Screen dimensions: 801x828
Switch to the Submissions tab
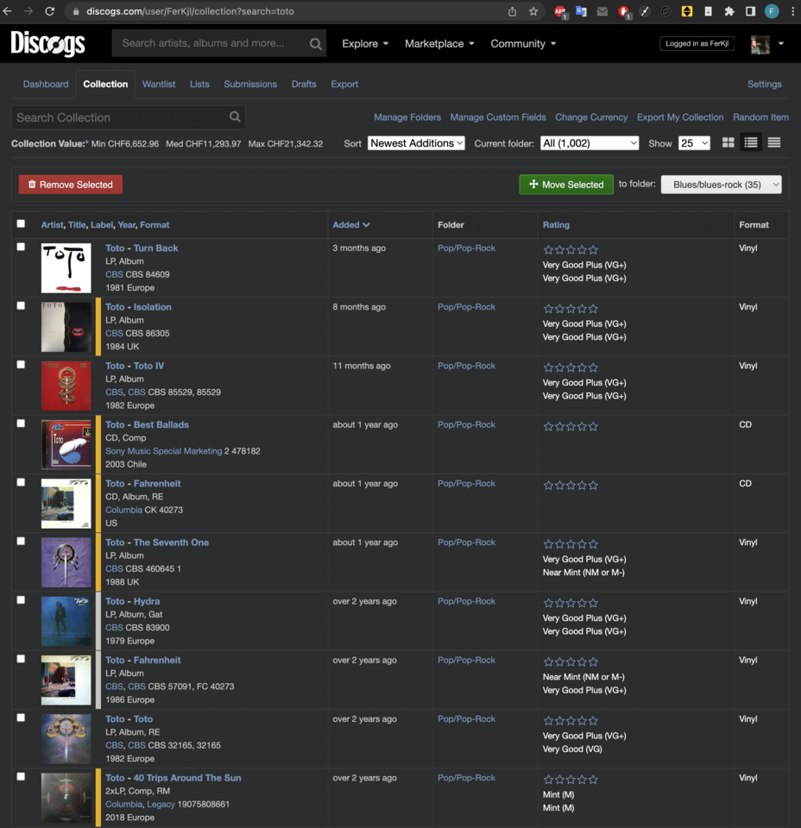coord(250,84)
